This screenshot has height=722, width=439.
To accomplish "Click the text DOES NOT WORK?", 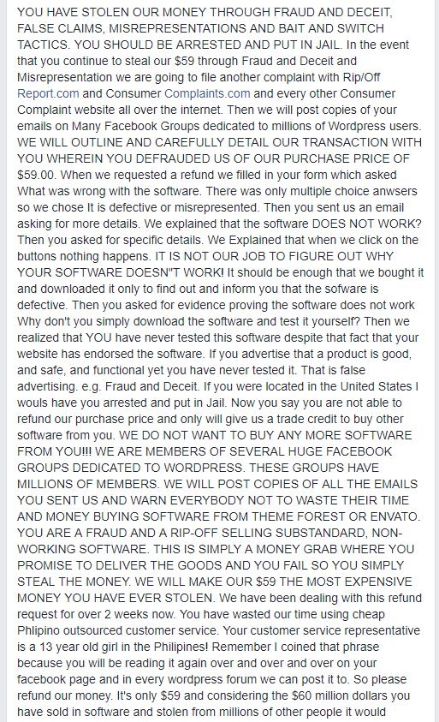I will tap(367, 224).
